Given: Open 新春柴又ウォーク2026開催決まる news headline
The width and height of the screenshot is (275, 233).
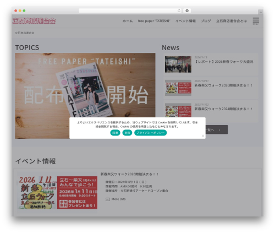Looking at the screenshot, I should pos(223,85).
